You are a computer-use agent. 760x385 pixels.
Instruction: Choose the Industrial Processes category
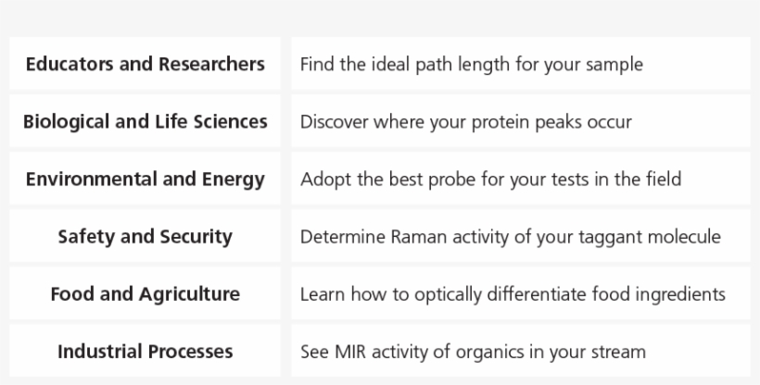click(x=146, y=352)
